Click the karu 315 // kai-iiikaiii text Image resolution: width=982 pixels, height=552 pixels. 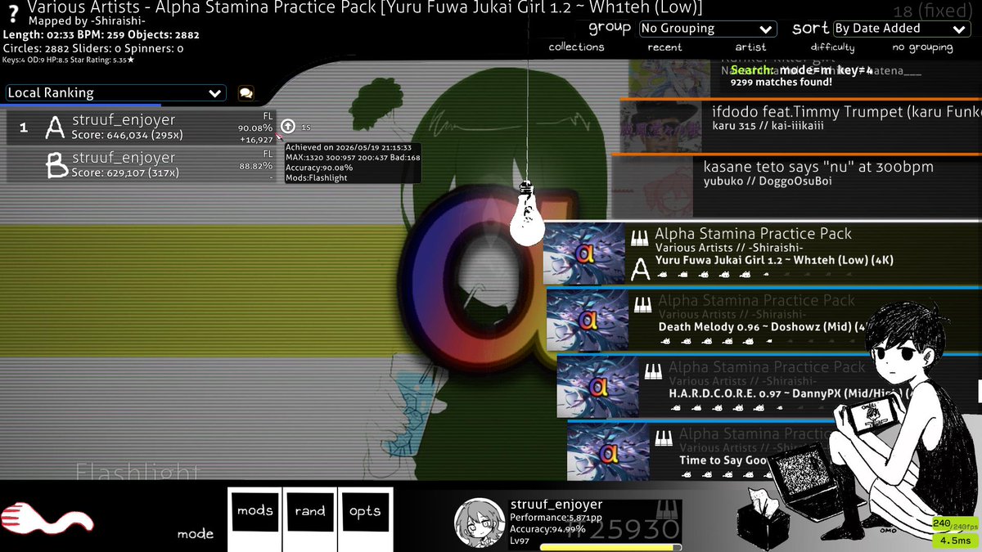[x=768, y=127]
